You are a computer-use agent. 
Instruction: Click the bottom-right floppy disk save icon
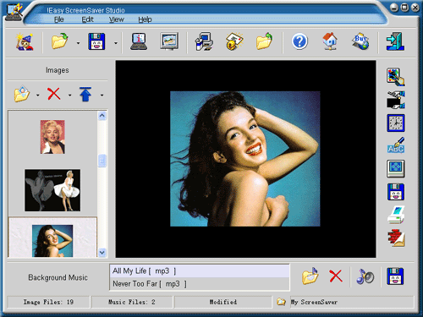395,276
